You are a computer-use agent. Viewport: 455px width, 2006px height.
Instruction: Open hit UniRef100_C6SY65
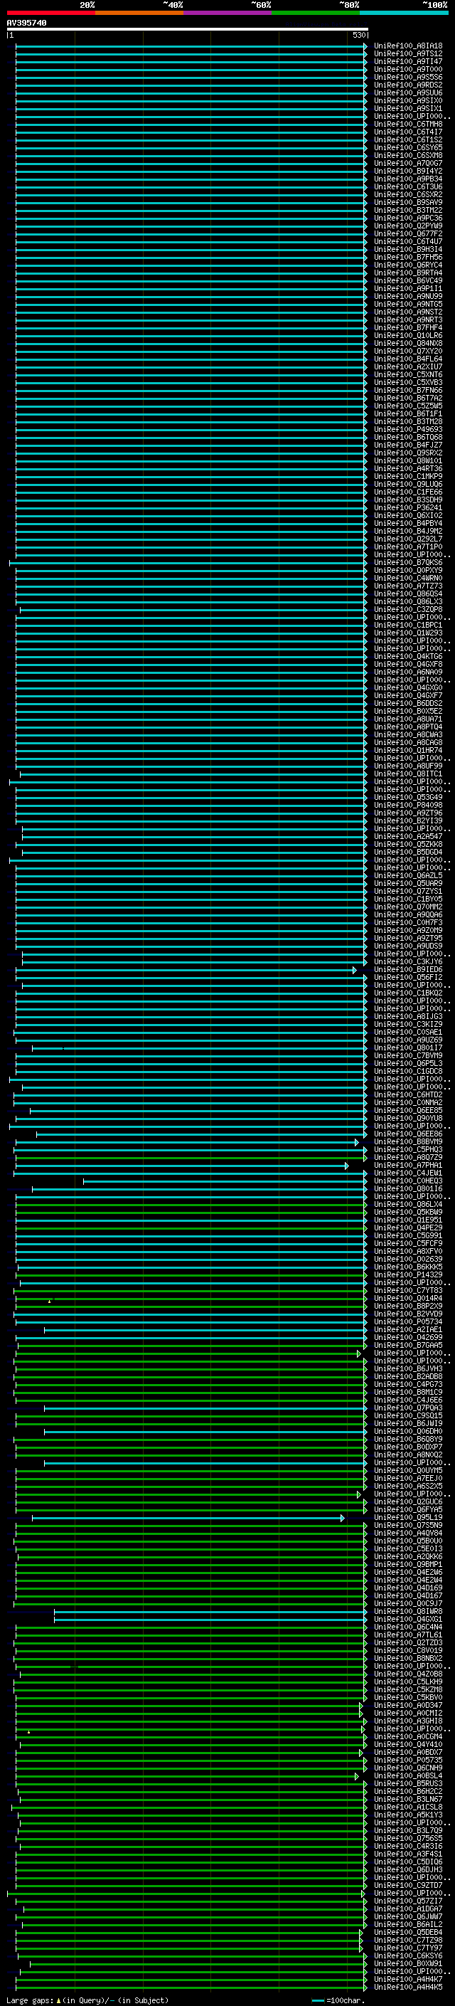point(408,147)
